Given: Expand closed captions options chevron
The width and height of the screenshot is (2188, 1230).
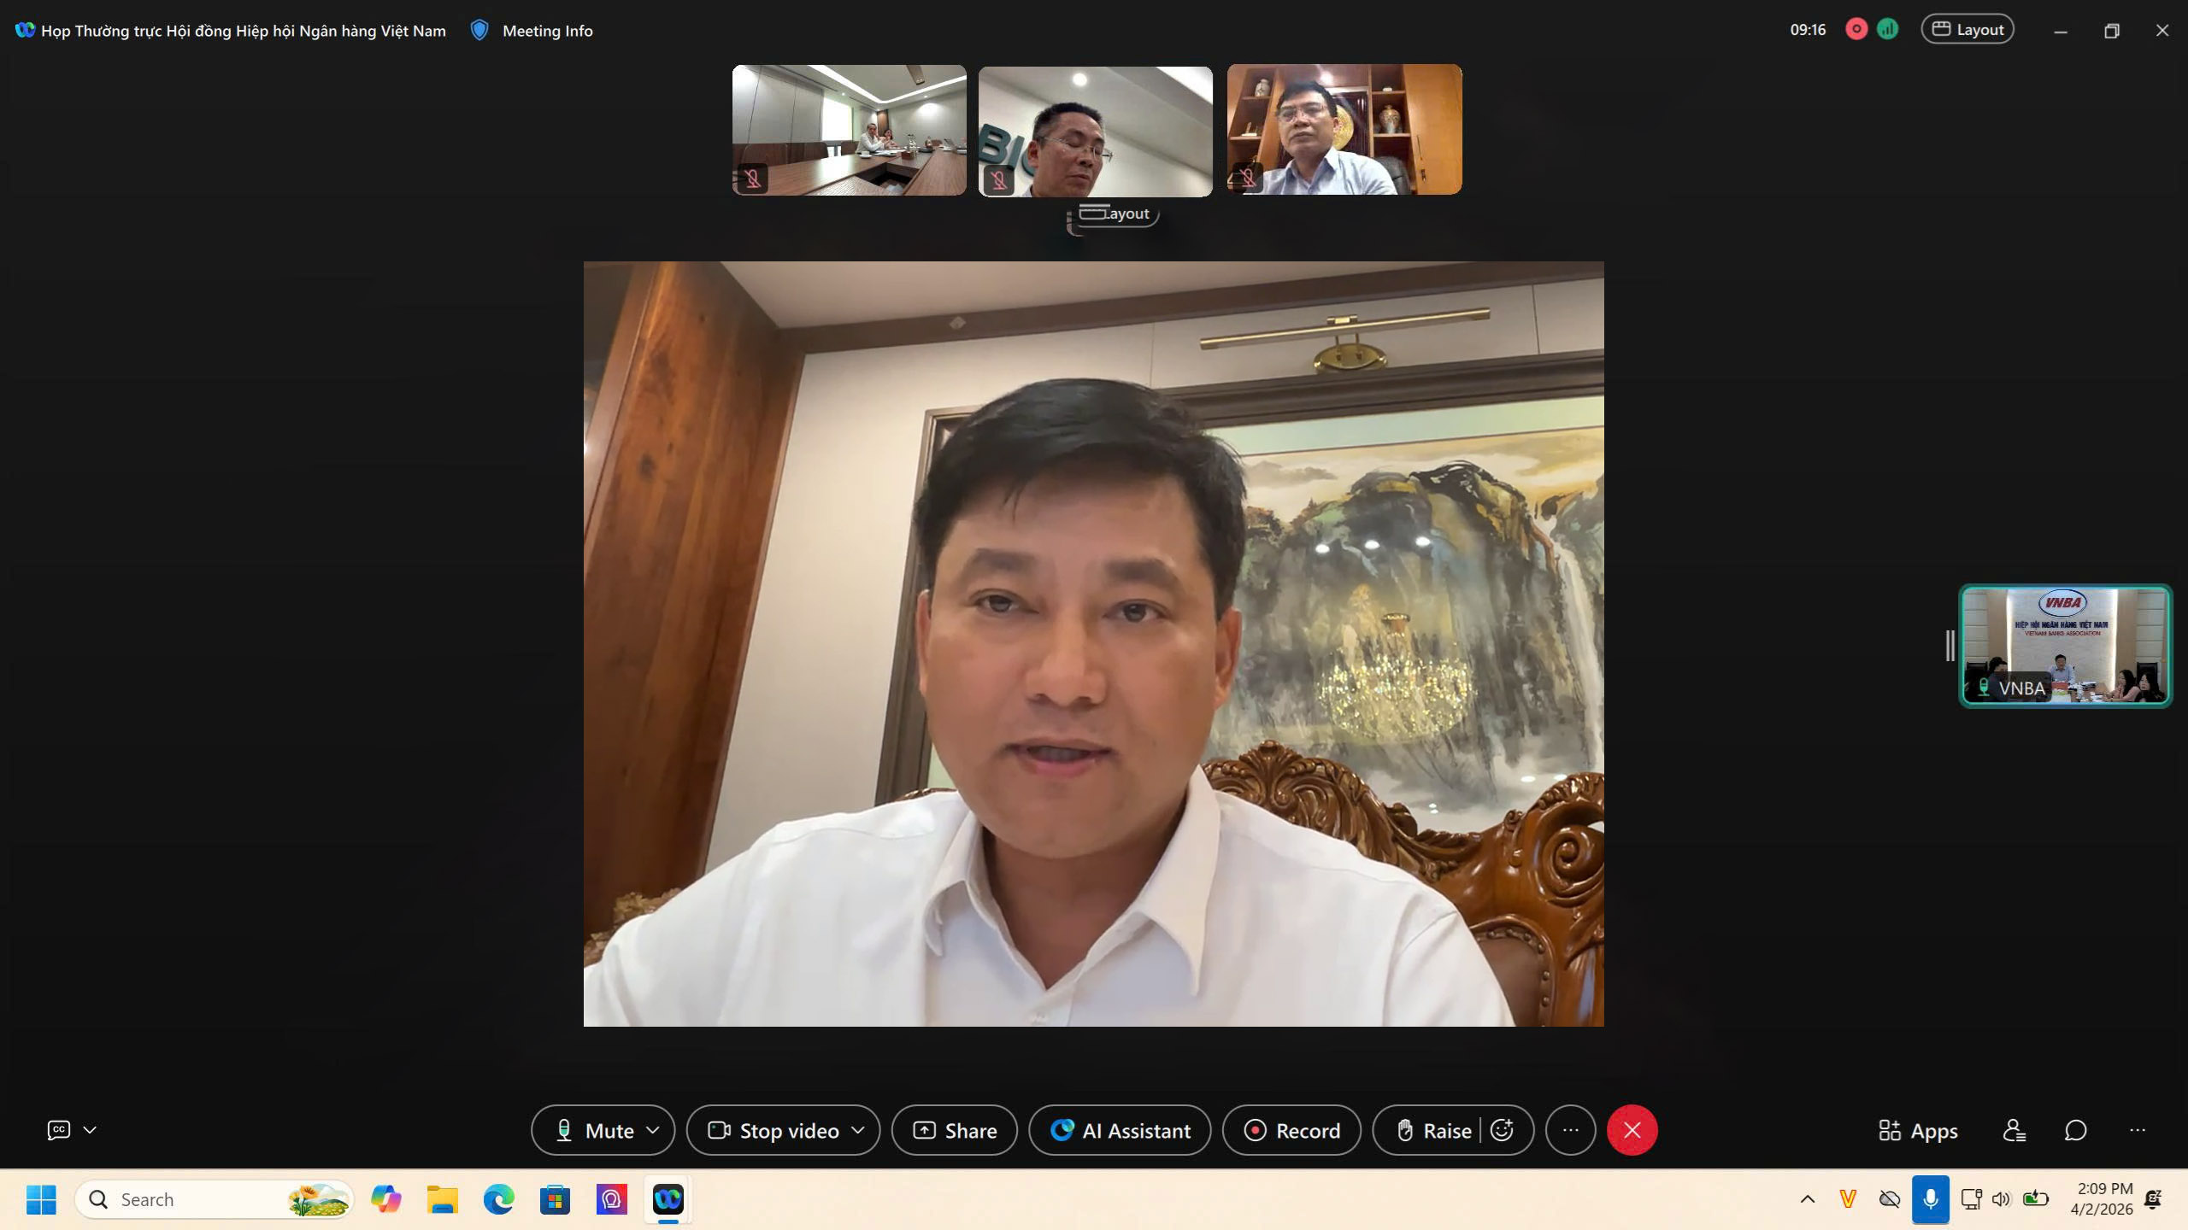Looking at the screenshot, I should [x=90, y=1130].
